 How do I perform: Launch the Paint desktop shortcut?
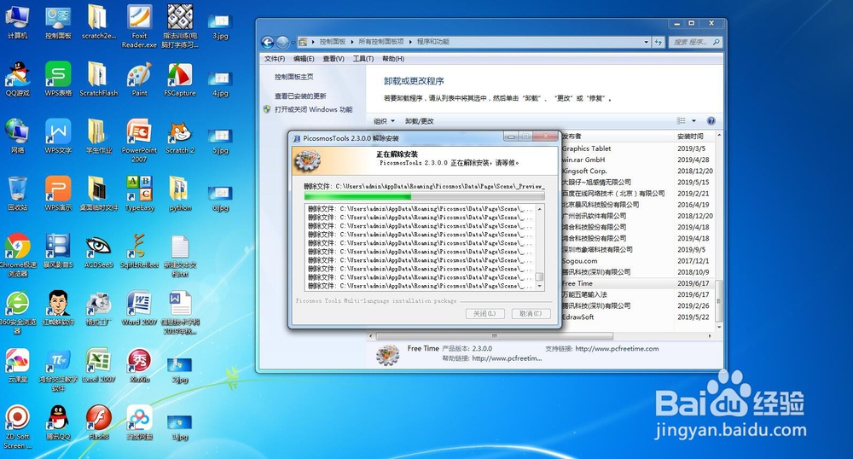click(139, 79)
